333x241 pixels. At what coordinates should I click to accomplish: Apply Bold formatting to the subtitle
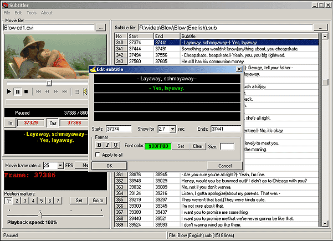pyautogui.click(x=99, y=146)
